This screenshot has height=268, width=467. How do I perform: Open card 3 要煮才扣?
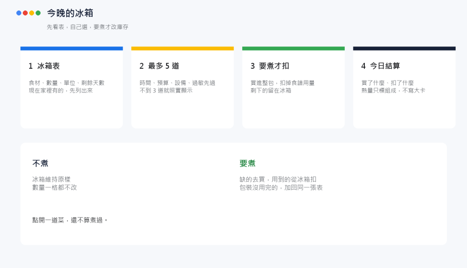pos(293,87)
